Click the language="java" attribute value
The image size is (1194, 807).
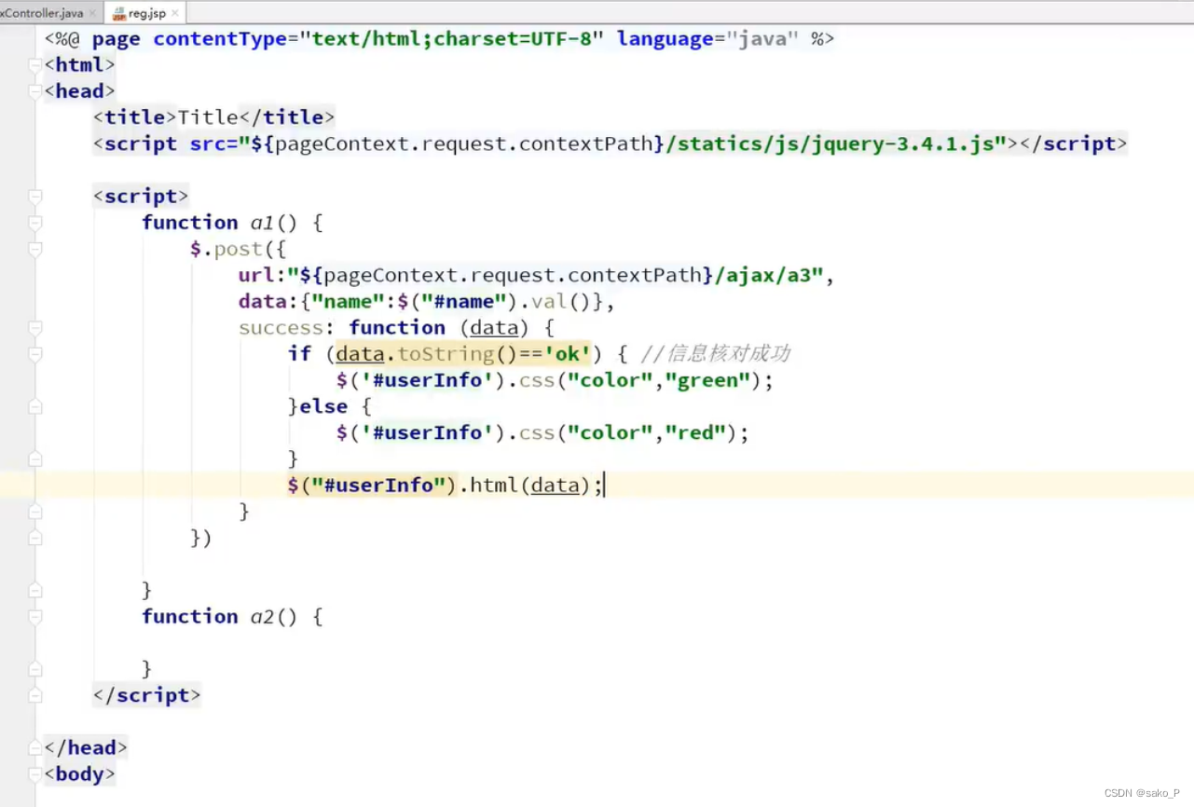[x=761, y=39]
